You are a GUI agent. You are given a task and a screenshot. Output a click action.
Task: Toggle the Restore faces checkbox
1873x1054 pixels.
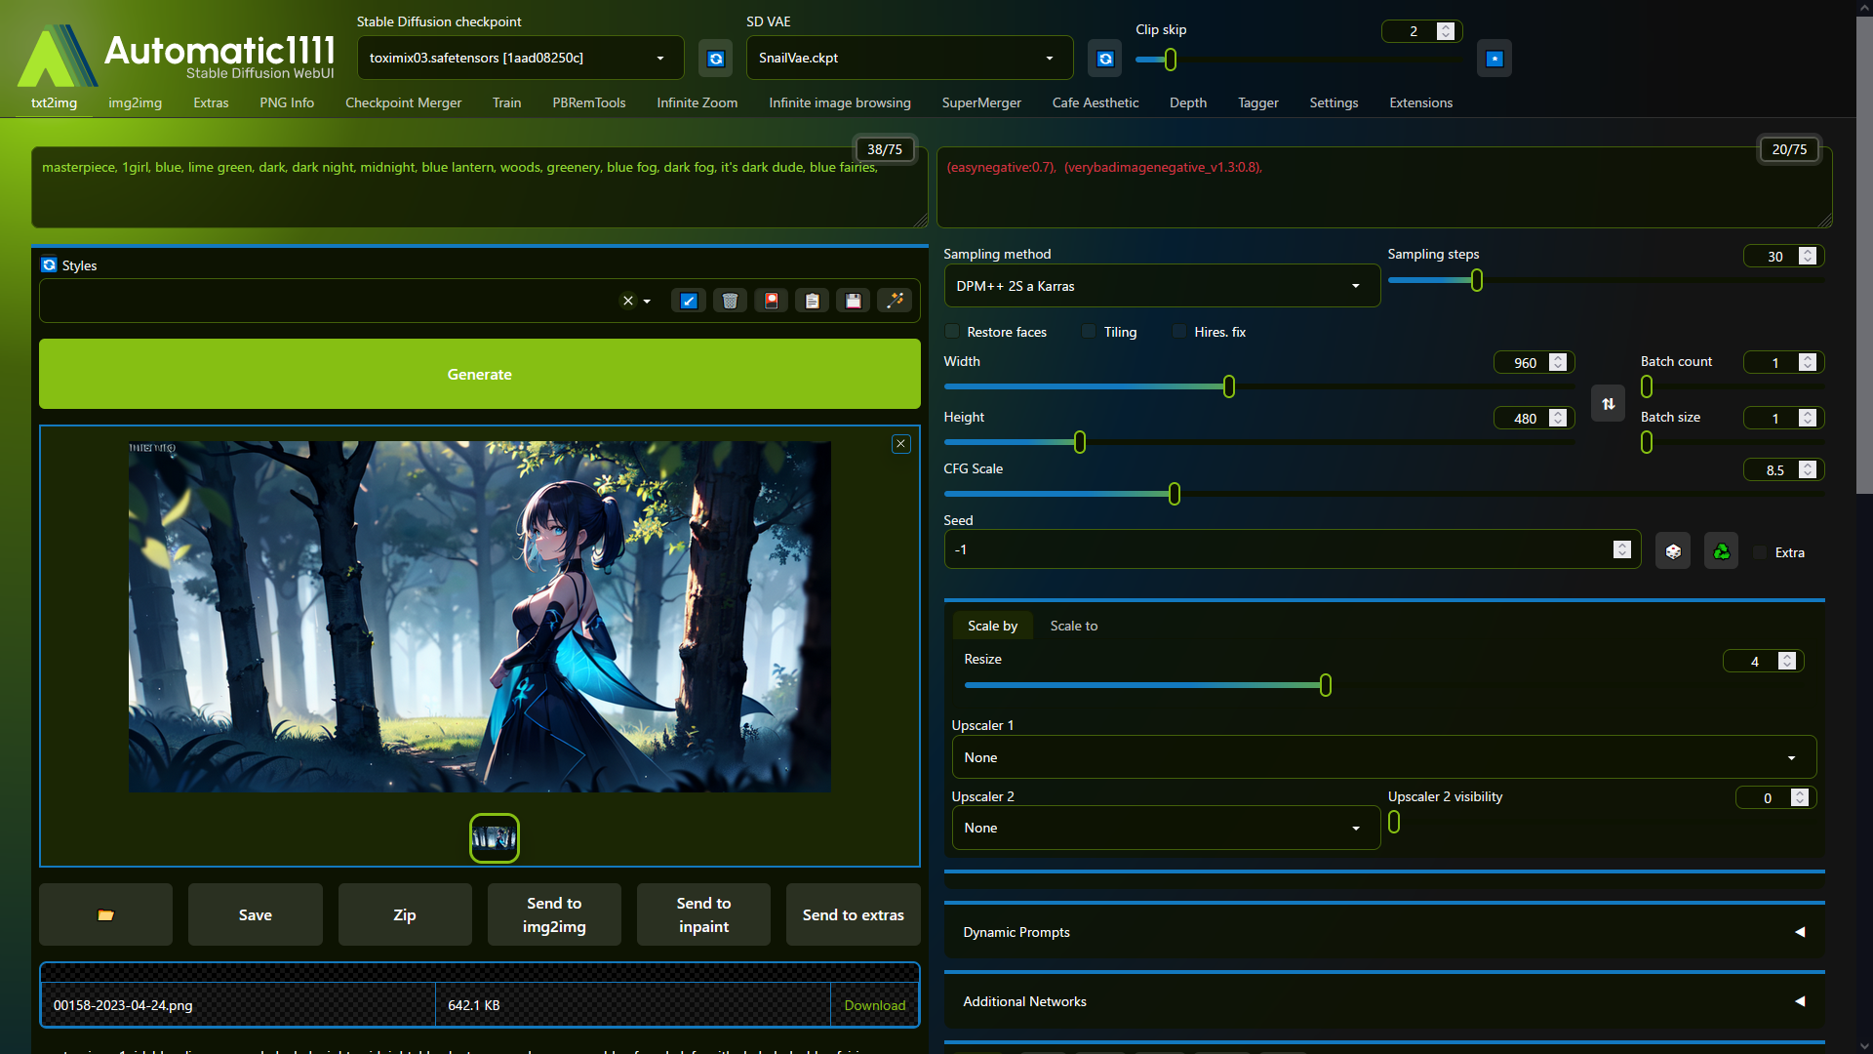952,332
